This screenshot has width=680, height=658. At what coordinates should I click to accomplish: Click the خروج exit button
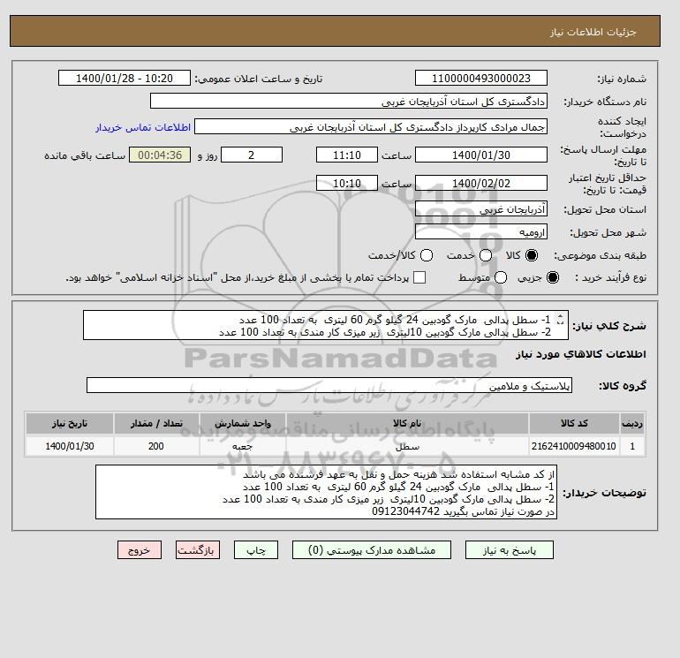pyautogui.click(x=140, y=550)
